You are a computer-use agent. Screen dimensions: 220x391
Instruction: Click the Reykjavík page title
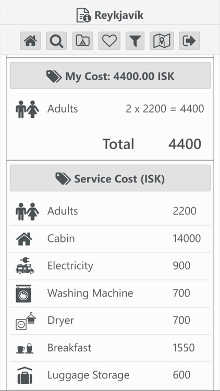119,16
